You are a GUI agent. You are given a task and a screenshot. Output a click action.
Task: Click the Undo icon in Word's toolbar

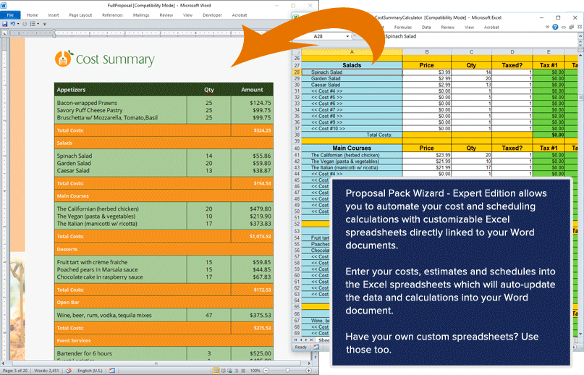point(12,24)
